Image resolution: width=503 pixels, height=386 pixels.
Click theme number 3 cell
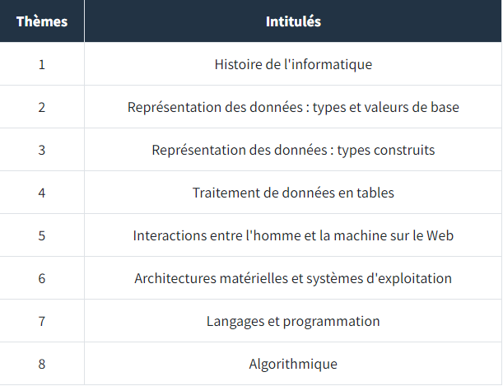pyautogui.click(x=42, y=150)
